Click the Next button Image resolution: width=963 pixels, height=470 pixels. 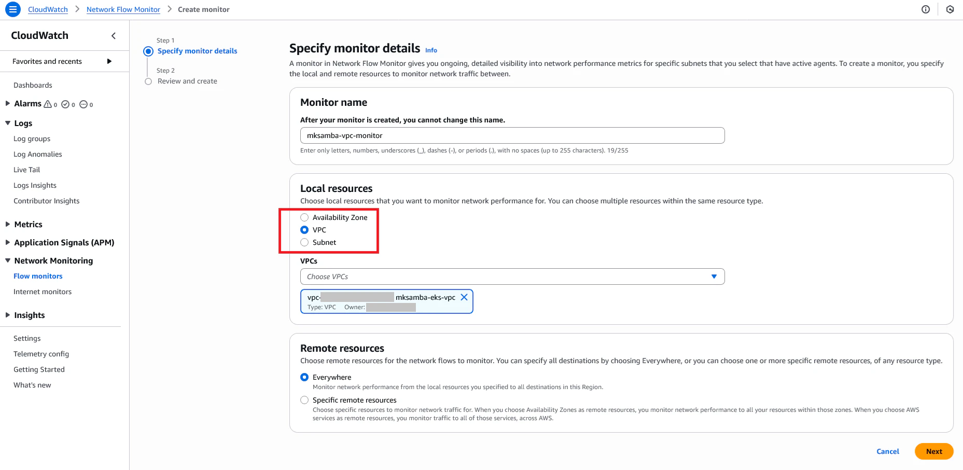[934, 451]
